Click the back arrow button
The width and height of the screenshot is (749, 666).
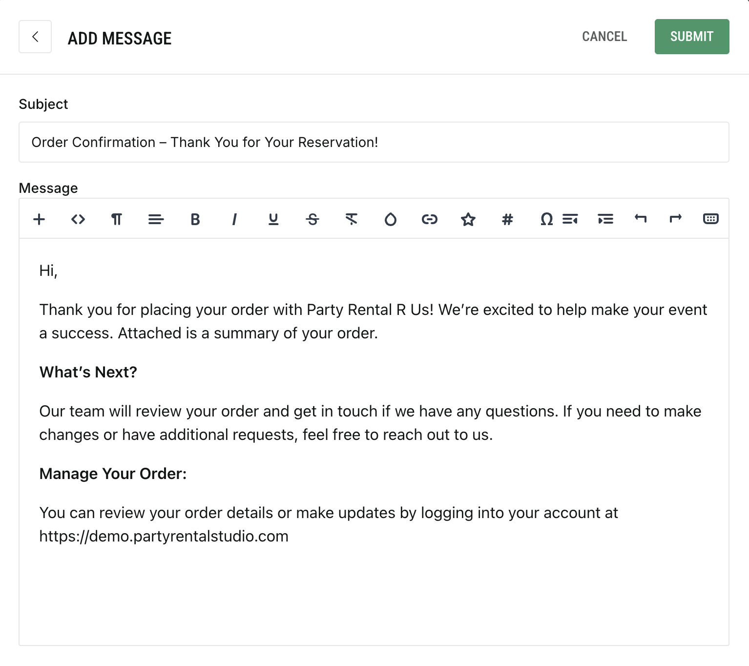(35, 37)
